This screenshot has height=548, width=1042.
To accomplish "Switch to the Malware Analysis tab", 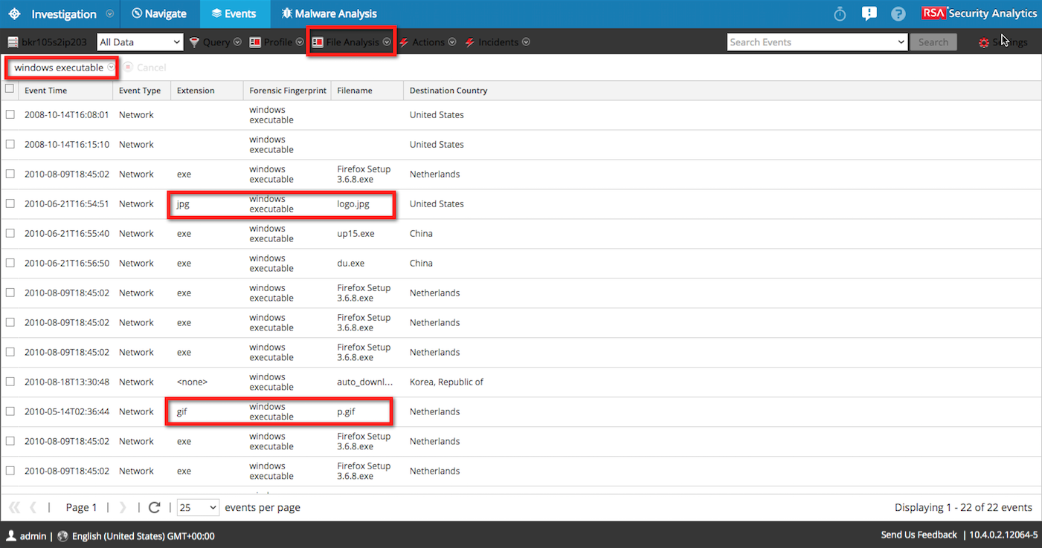I will click(x=329, y=13).
